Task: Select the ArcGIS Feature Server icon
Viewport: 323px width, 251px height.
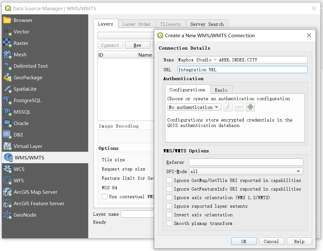Action: pyautogui.click(x=7, y=204)
